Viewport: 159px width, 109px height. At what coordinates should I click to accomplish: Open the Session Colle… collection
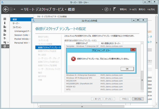pyautogui.click(x=22, y=35)
